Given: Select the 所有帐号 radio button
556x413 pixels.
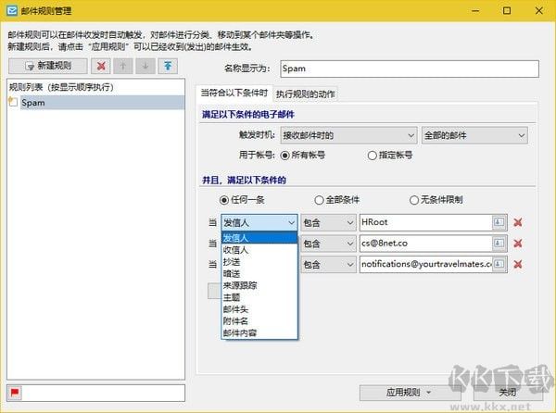Looking at the screenshot, I should click(x=285, y=156).
